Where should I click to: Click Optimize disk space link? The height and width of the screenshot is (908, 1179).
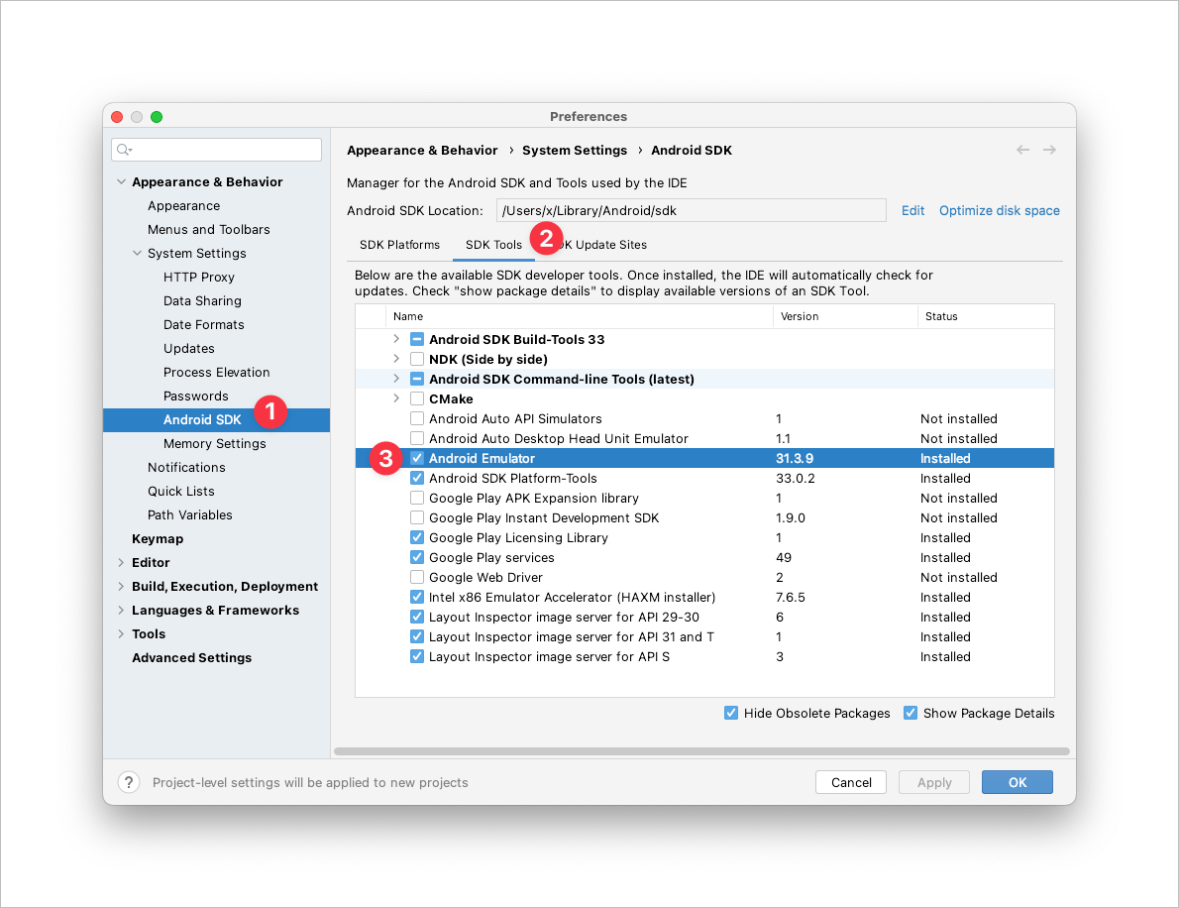tap(1000, 210)
